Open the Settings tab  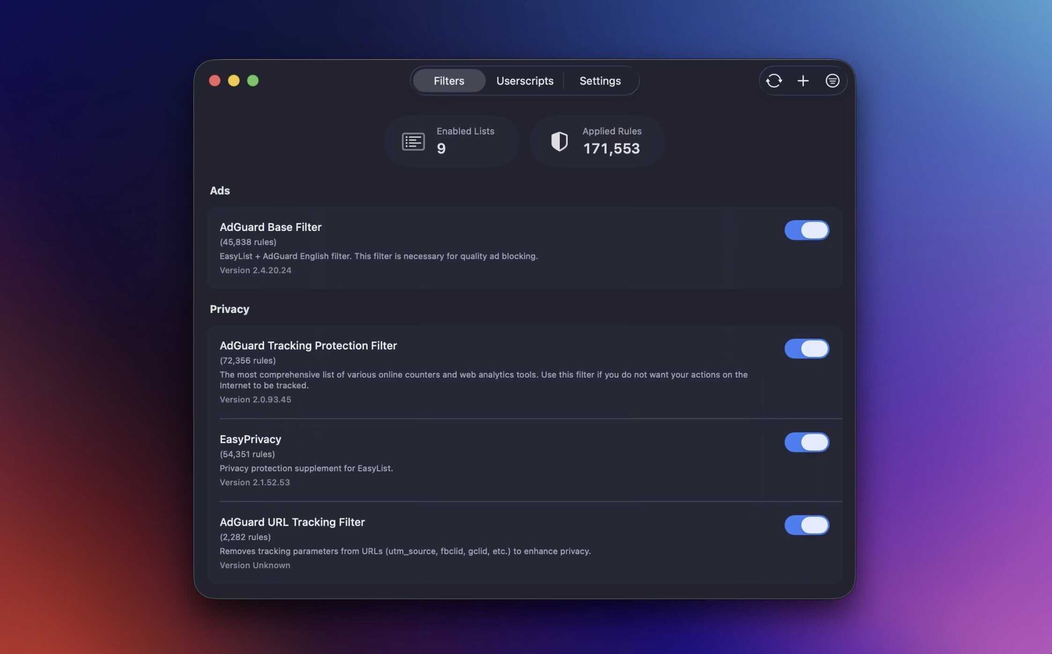tap(600, 81)
